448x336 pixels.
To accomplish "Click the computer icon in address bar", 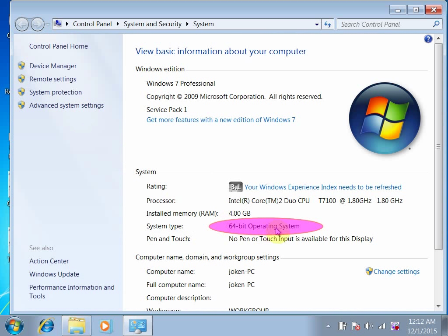I will pos(58,24).
